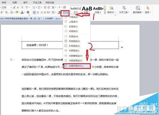Click the borders button in the toolbar
The image size is (159, 115).
pyautogui.click(x=64, y=12)
